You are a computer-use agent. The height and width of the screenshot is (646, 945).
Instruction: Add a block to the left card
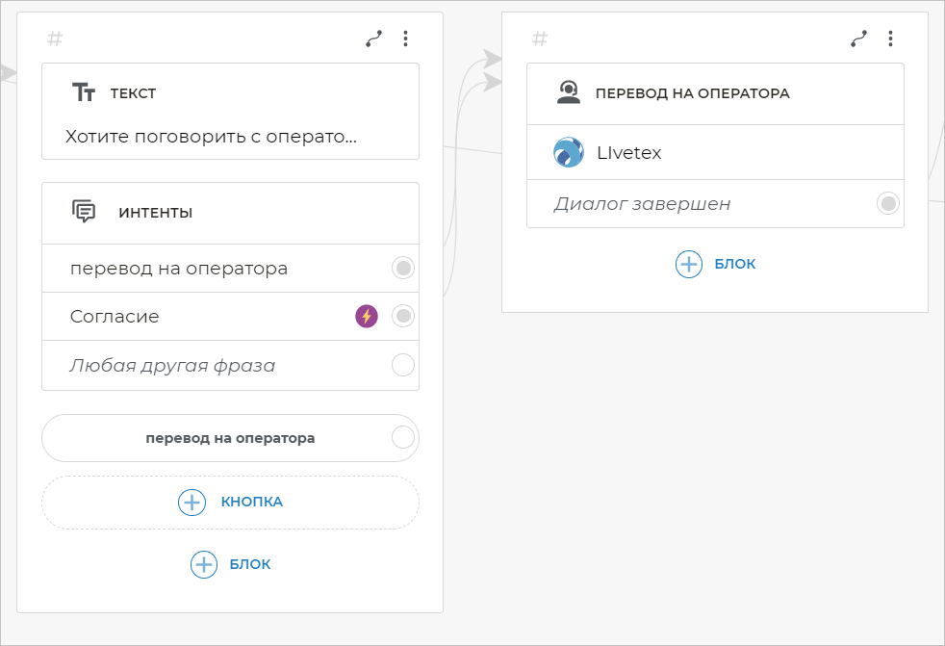(230, 564)
